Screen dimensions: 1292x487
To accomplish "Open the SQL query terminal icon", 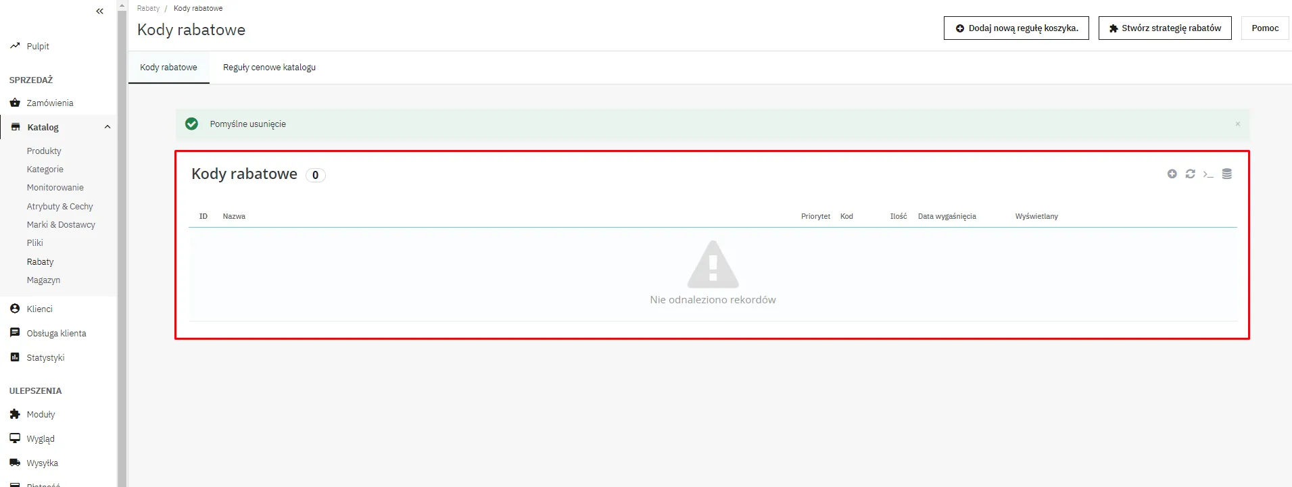I will click(x=1208, y=174).
